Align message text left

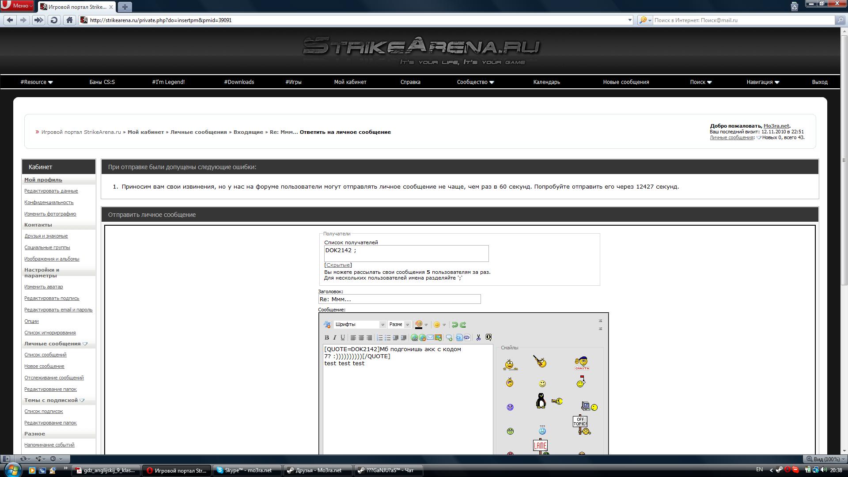(353, 337)
